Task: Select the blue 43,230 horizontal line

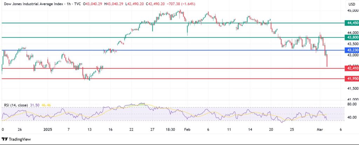Action: click(x=175, y=50)
